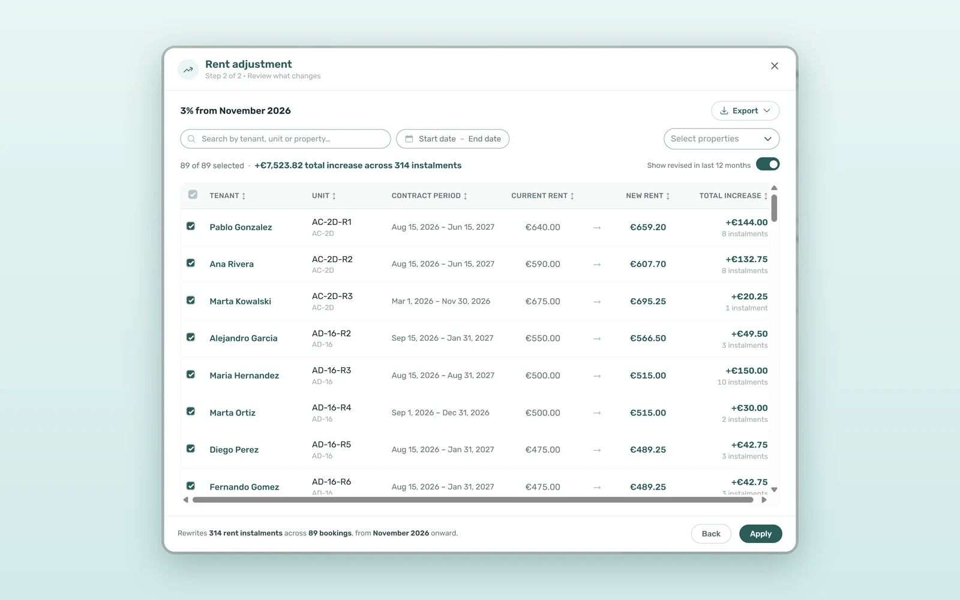Click the 3% from November 2026 heading
The width and height of the screenshot is (960, 600).
tap(236, 111)
